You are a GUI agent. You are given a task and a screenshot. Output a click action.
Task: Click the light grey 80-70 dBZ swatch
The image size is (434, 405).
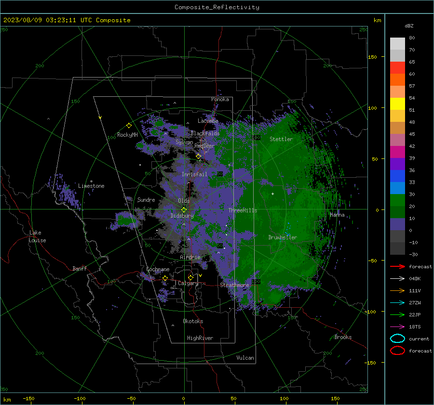[x=397, y=44]
